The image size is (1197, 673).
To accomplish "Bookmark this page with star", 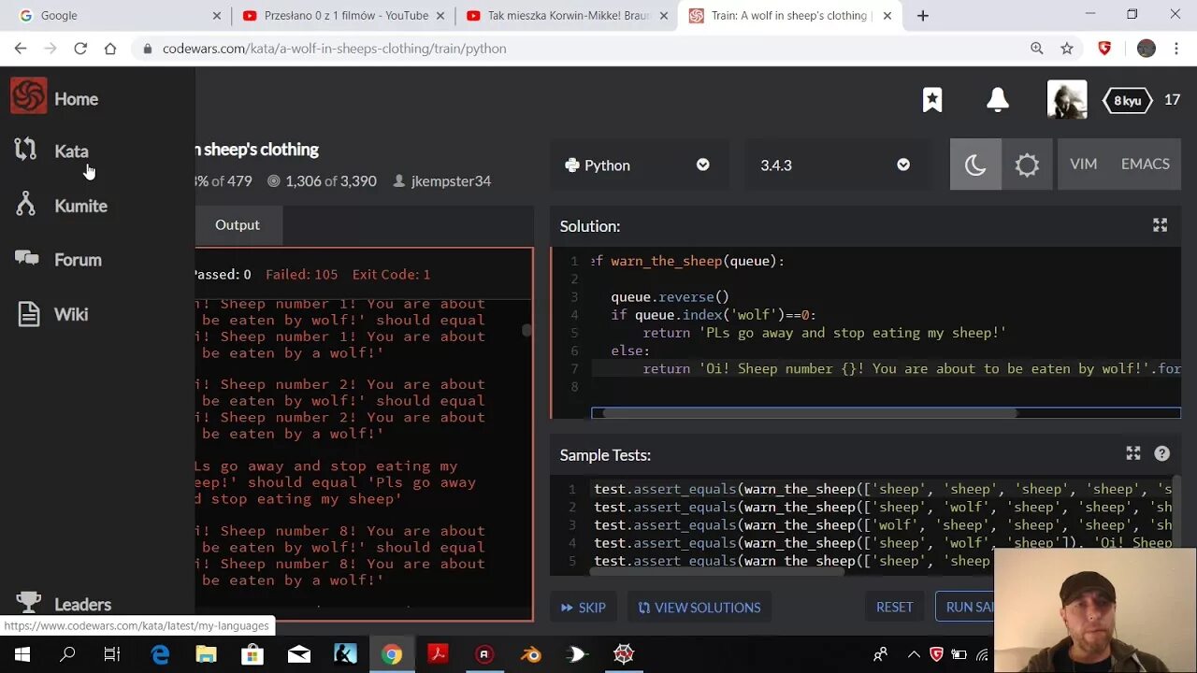I will click(x=1067, y=48).
